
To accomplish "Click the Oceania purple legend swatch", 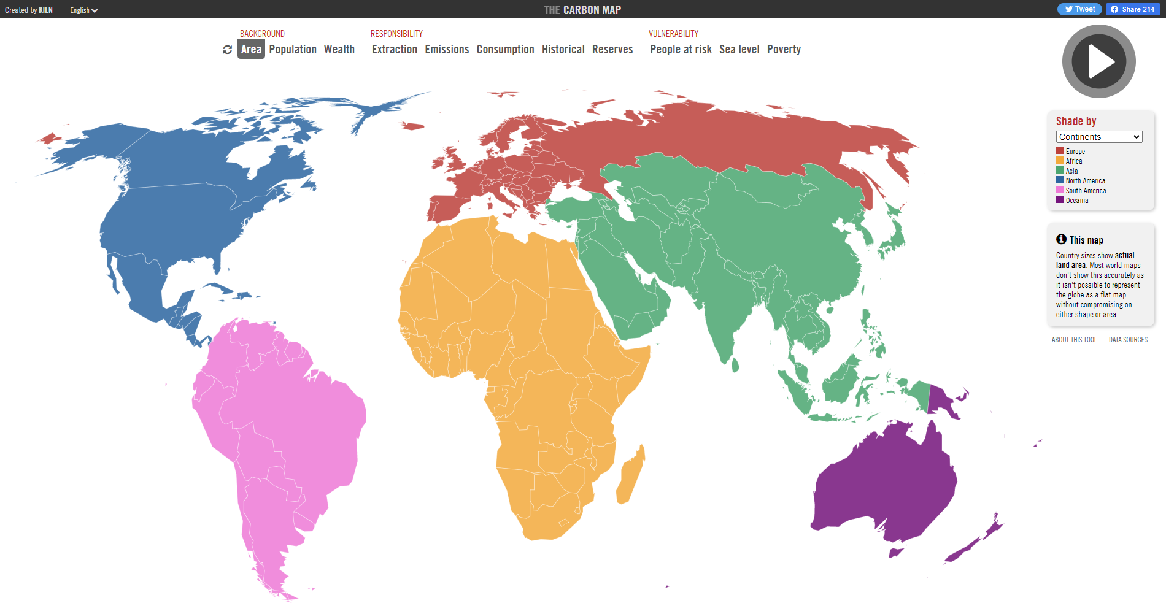I will click(1060, 199).
